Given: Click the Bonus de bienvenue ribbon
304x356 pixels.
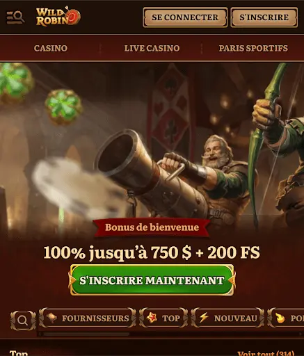Looking at the screenshot, I should tap(152, 227).
